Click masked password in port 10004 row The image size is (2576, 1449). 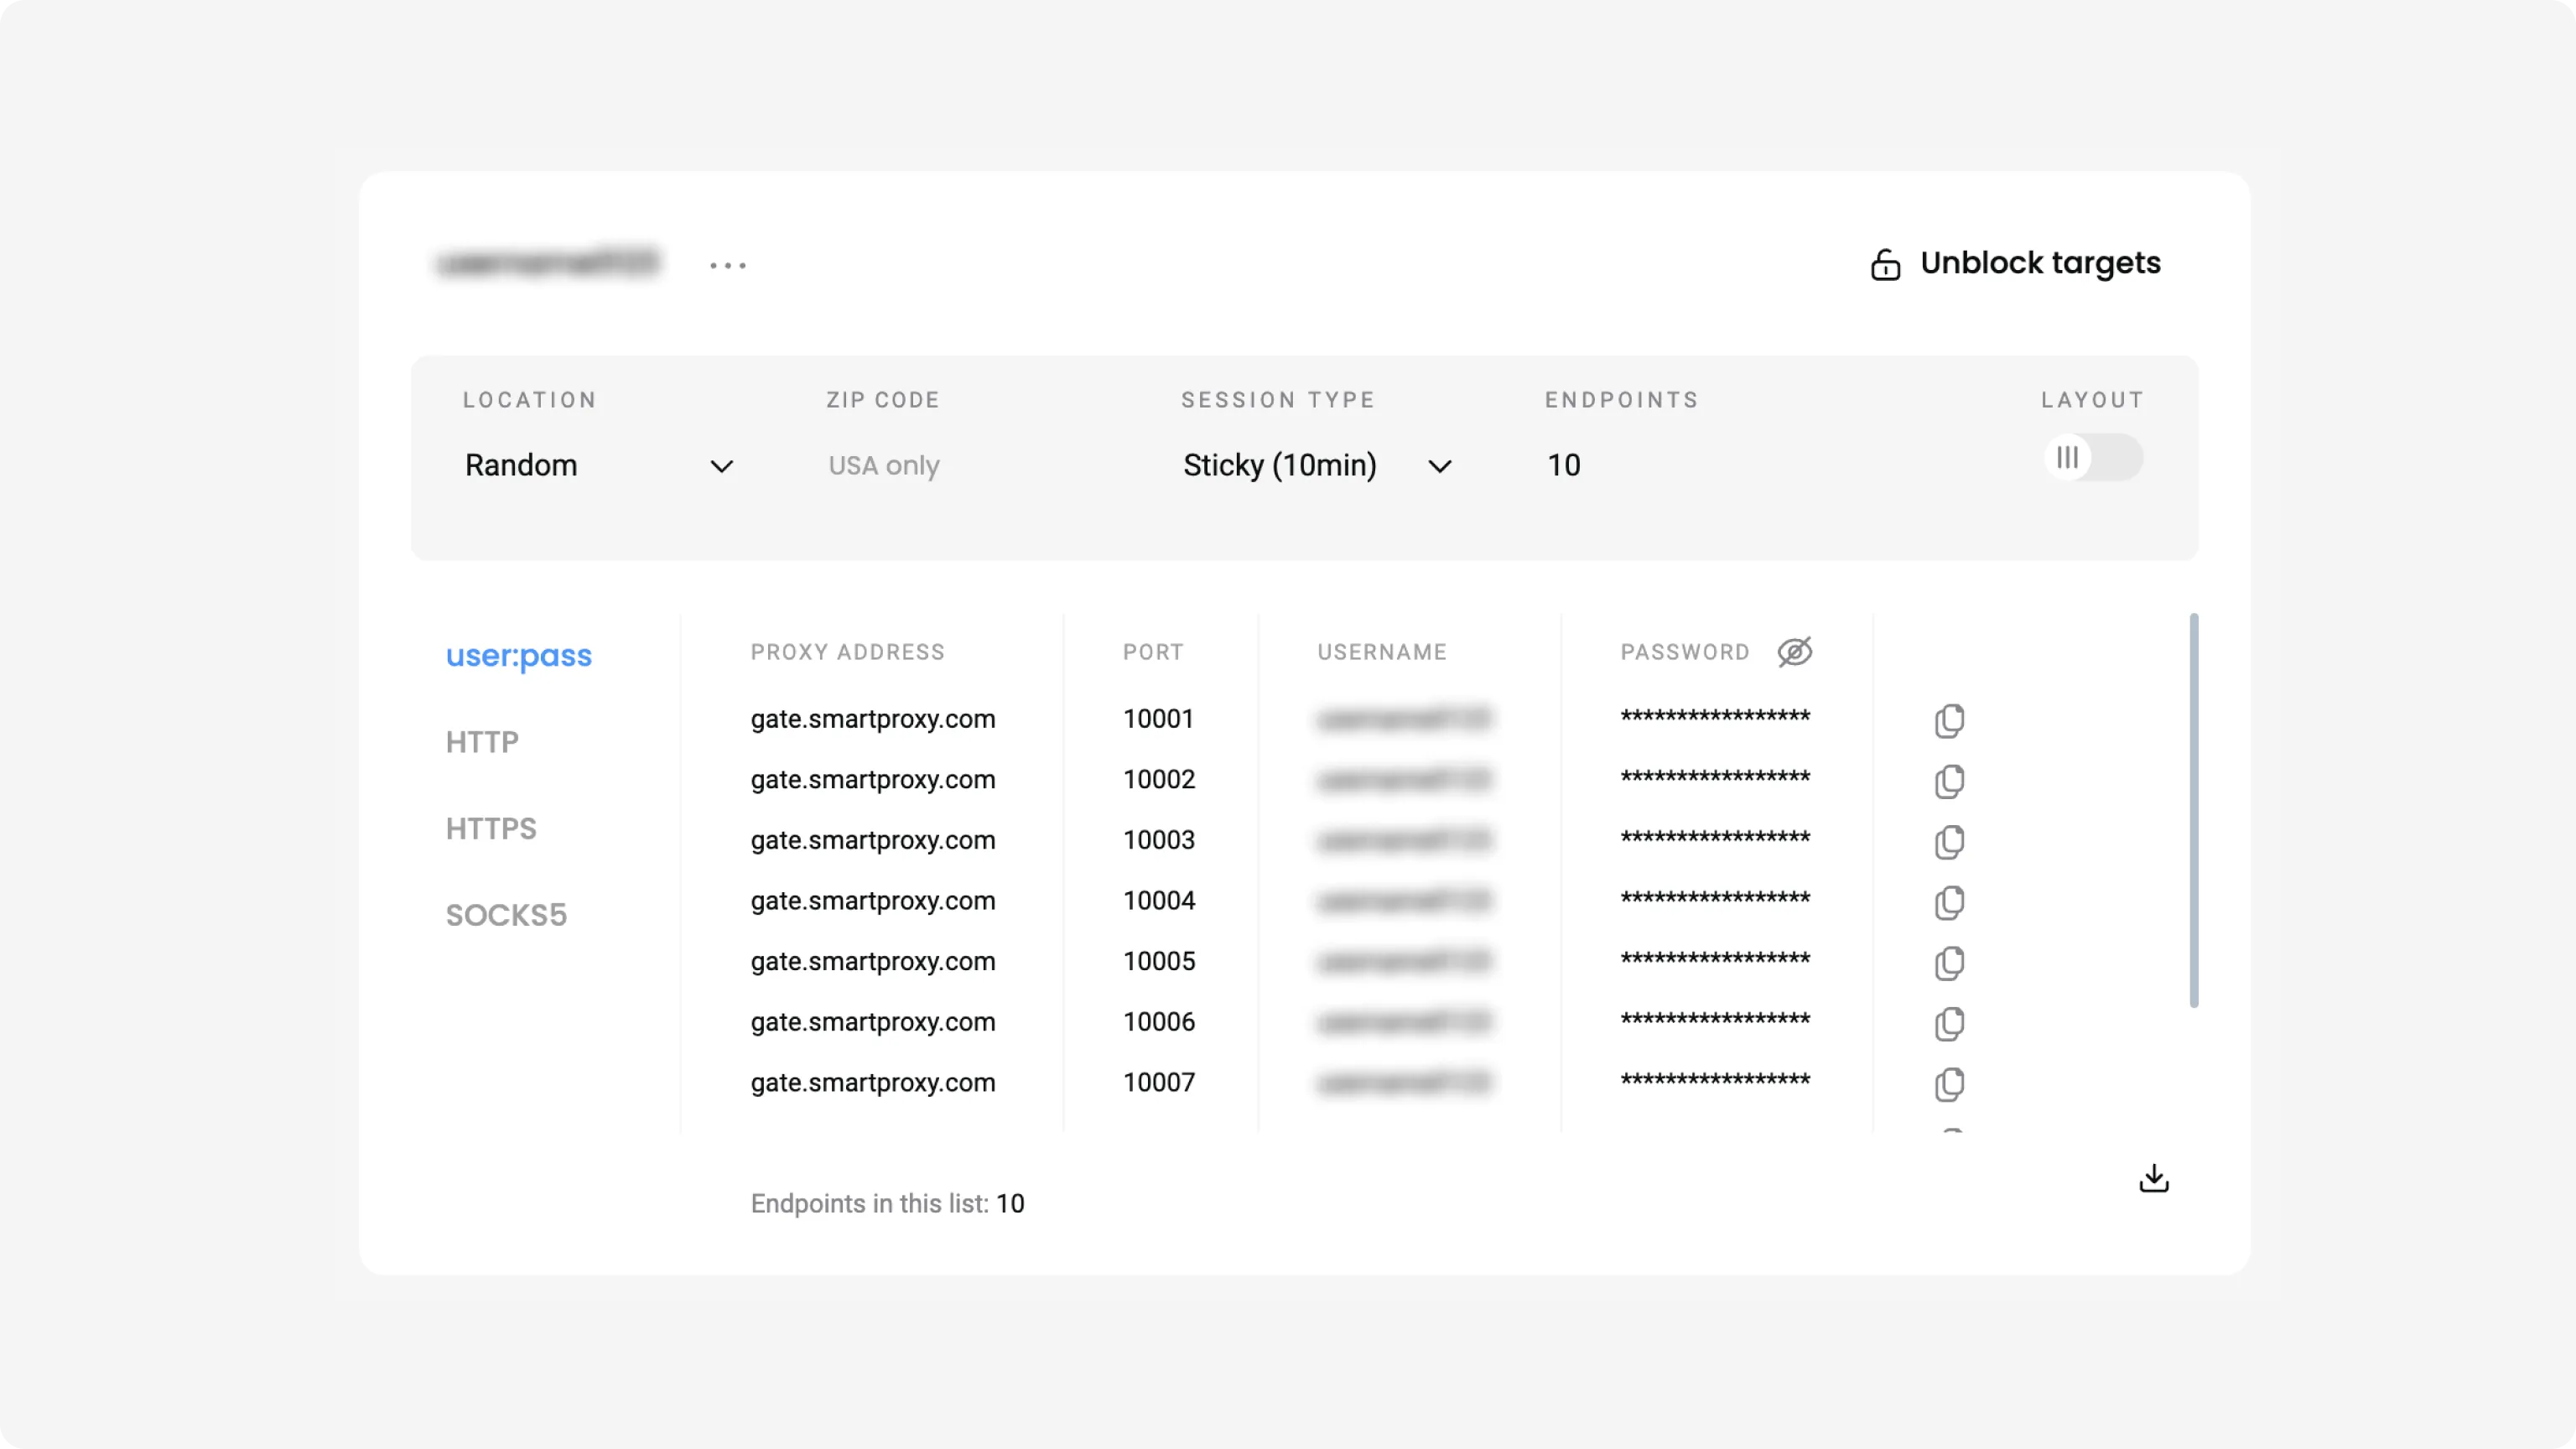[x=1715, y=898]
